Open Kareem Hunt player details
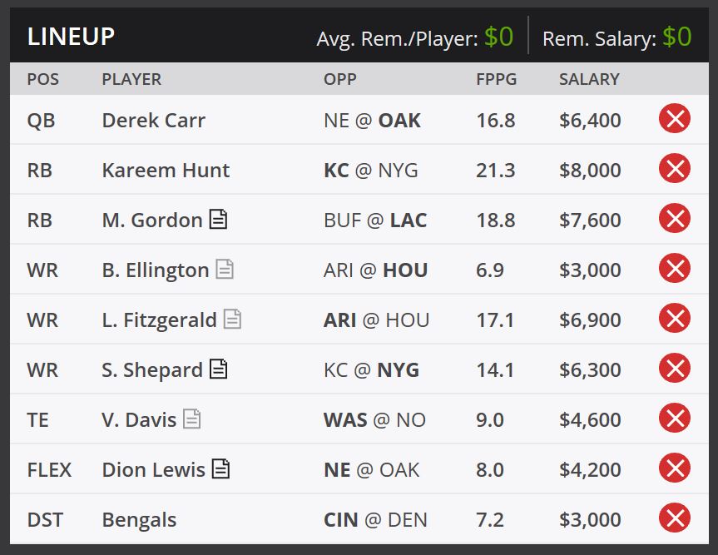 pyautogui.click(x=166, y=171)
